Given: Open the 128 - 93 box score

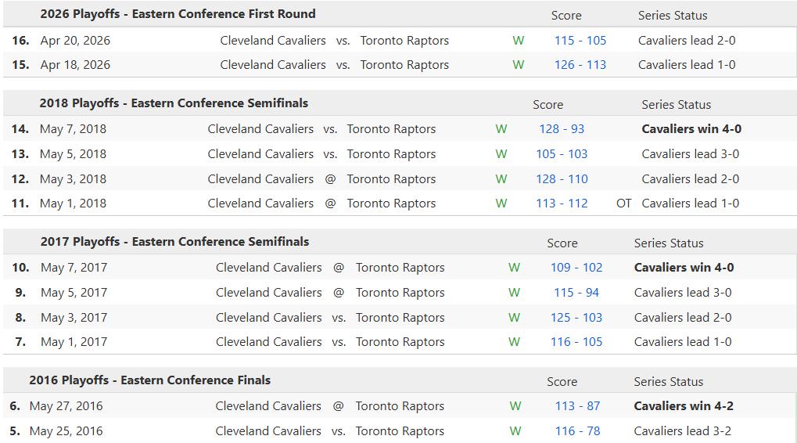Looking at the screenshot, I should 562,129.
